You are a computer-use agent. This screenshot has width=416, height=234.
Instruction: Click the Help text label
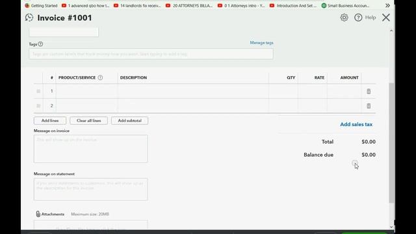pyautogui.click(x=370, y=18)
